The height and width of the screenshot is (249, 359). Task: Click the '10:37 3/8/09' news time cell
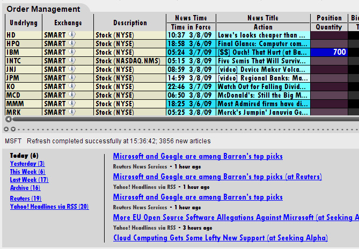(191, 35)
